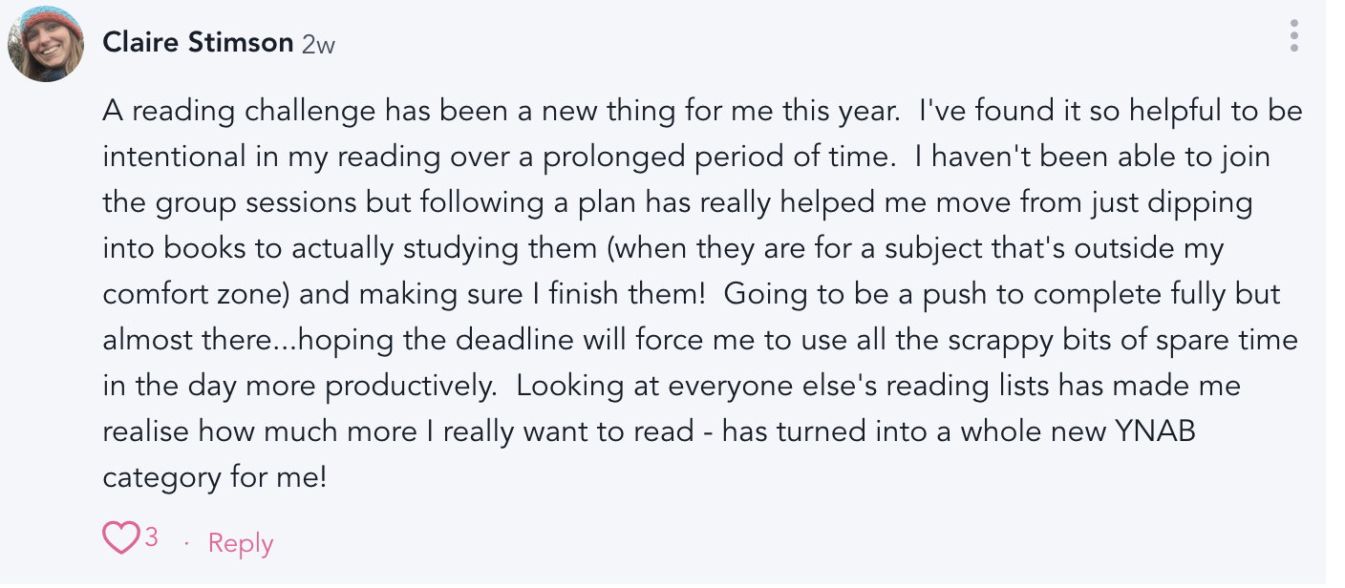
Task: Click the final line 'category for me!'
Action: 215,477
